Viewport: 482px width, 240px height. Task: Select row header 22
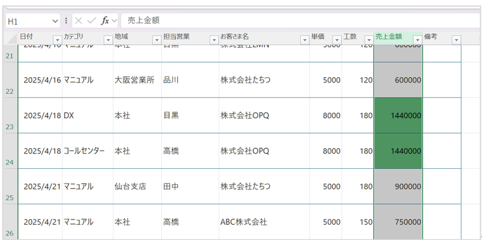(11, 80)
